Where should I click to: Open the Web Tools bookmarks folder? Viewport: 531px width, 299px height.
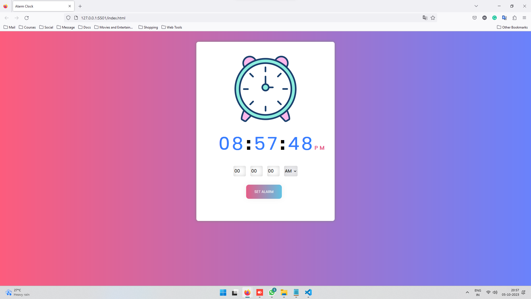(172, 27)
